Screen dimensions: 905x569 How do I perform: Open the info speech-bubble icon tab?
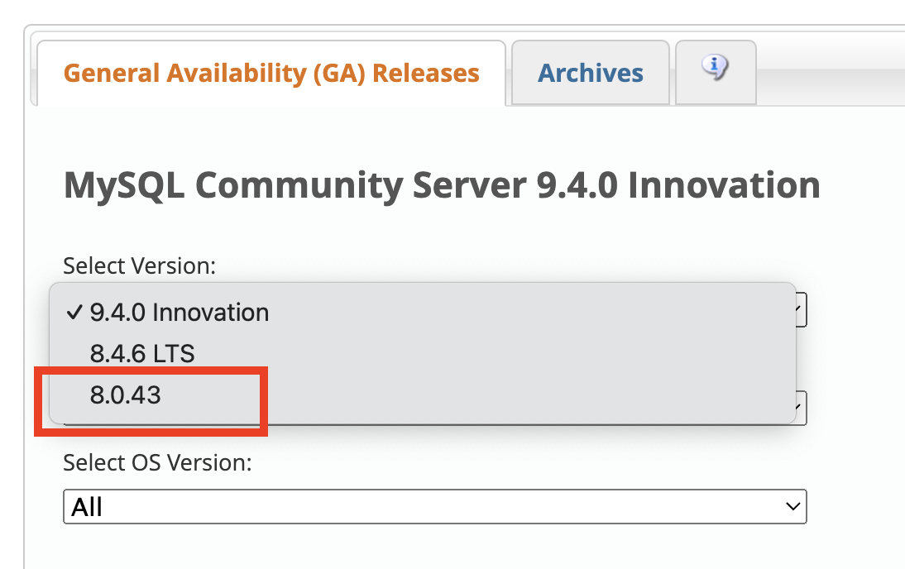pos(715,72)
